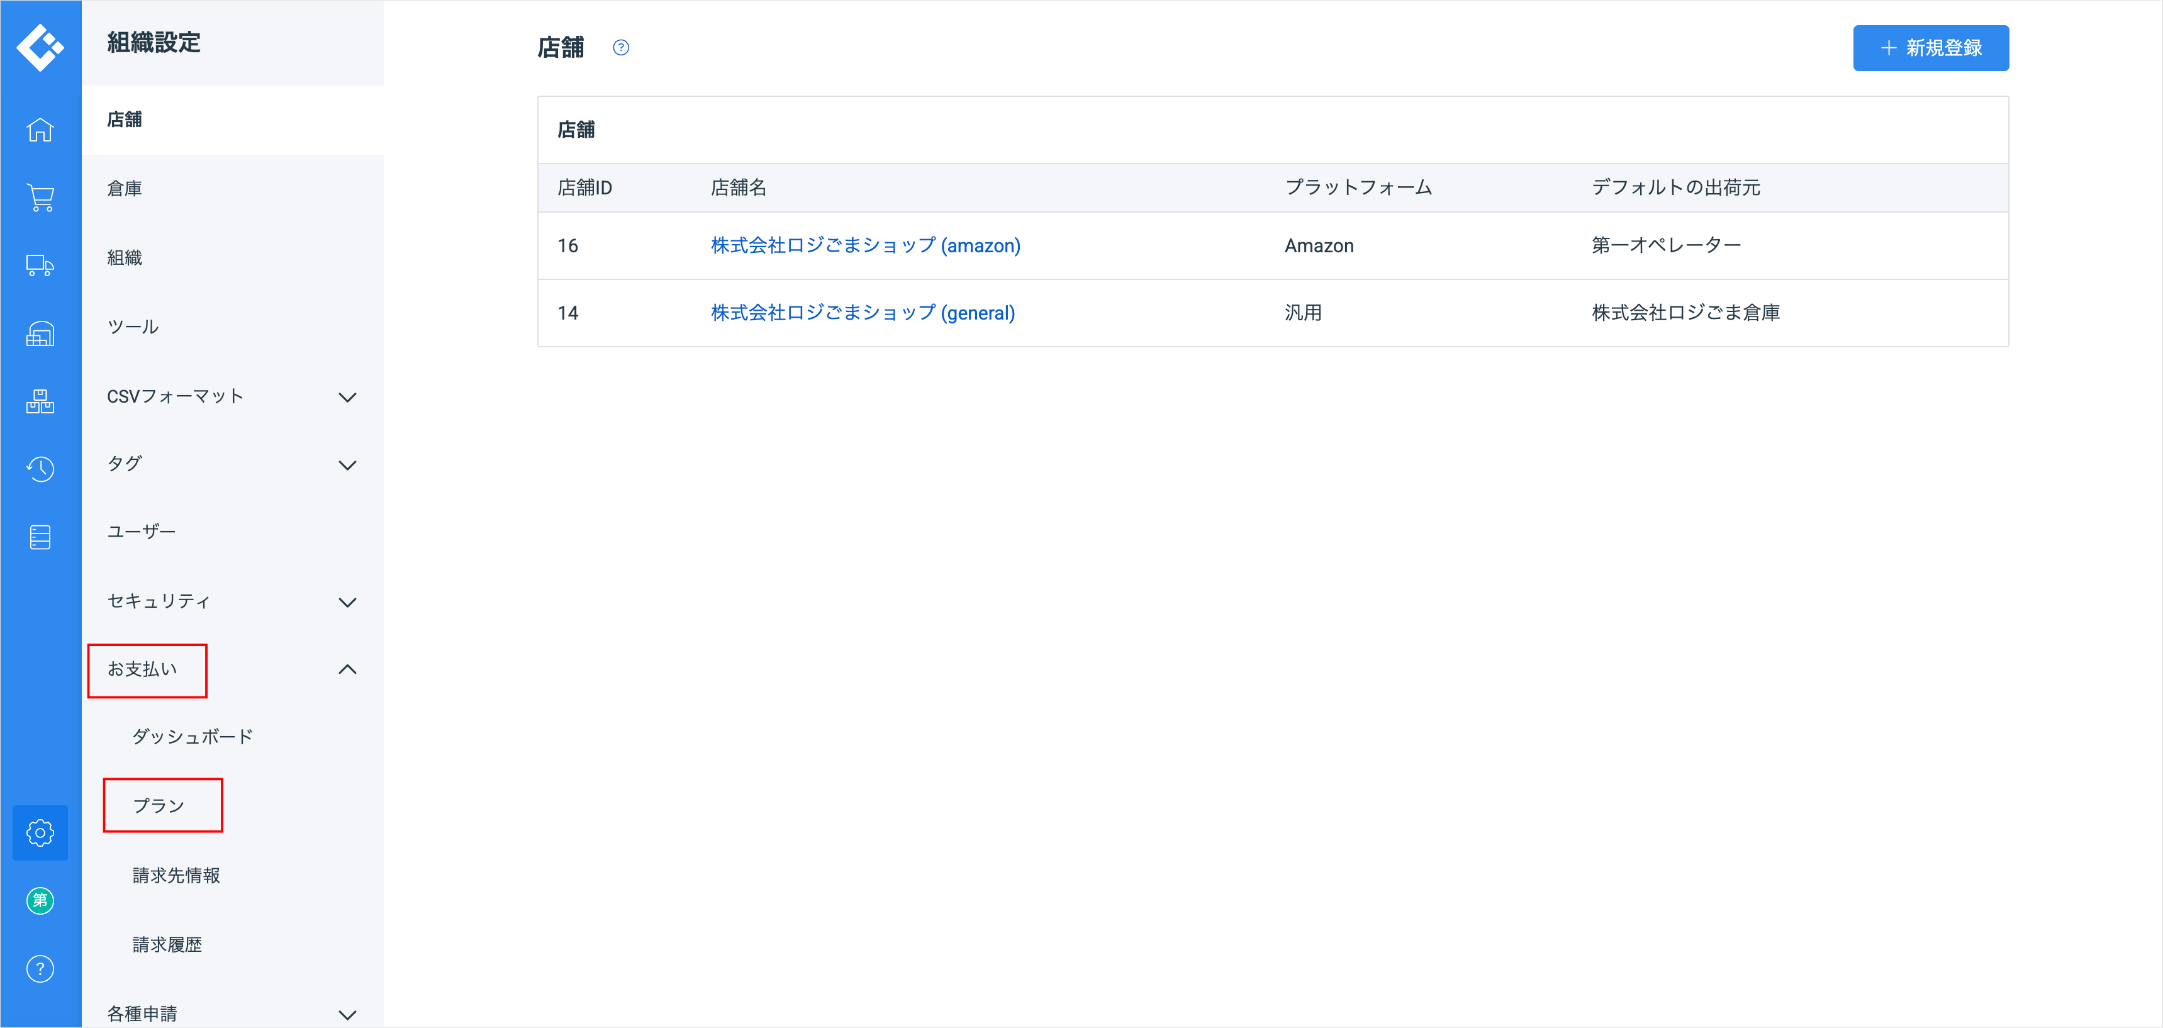Click the 組織設定 panel heading
The image size is (2163, 1028).
pyautogui.click(x=154, y=43)
